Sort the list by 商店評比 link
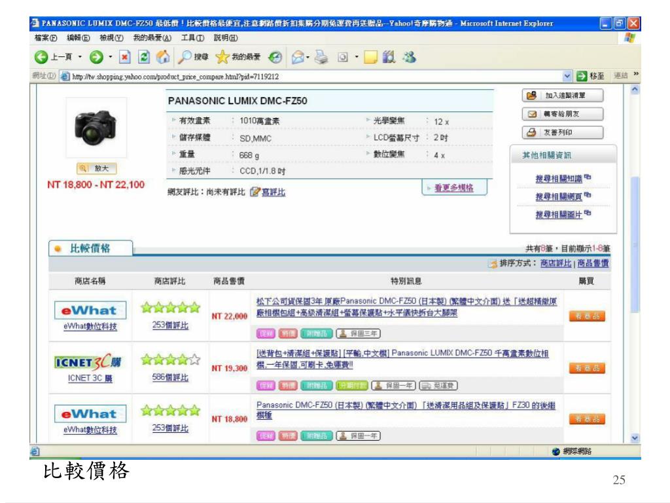The height and width of the screenshot is (503, 670). (555, 263)
